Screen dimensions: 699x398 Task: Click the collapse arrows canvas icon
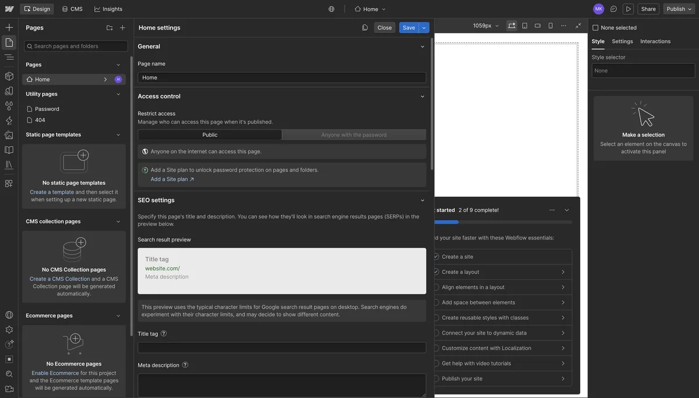tap(578, 26)
